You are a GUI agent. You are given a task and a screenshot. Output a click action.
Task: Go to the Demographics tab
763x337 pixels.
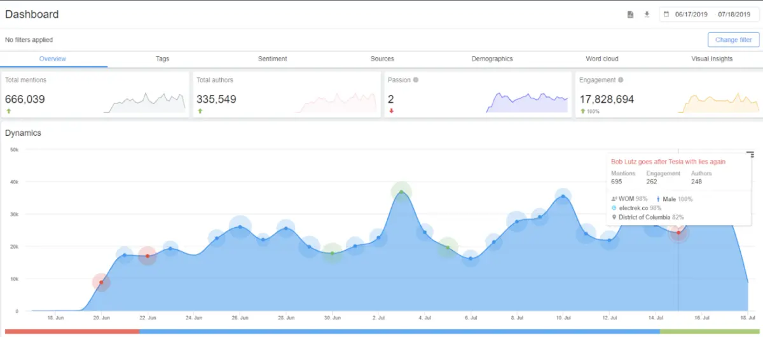coord(491,59)
